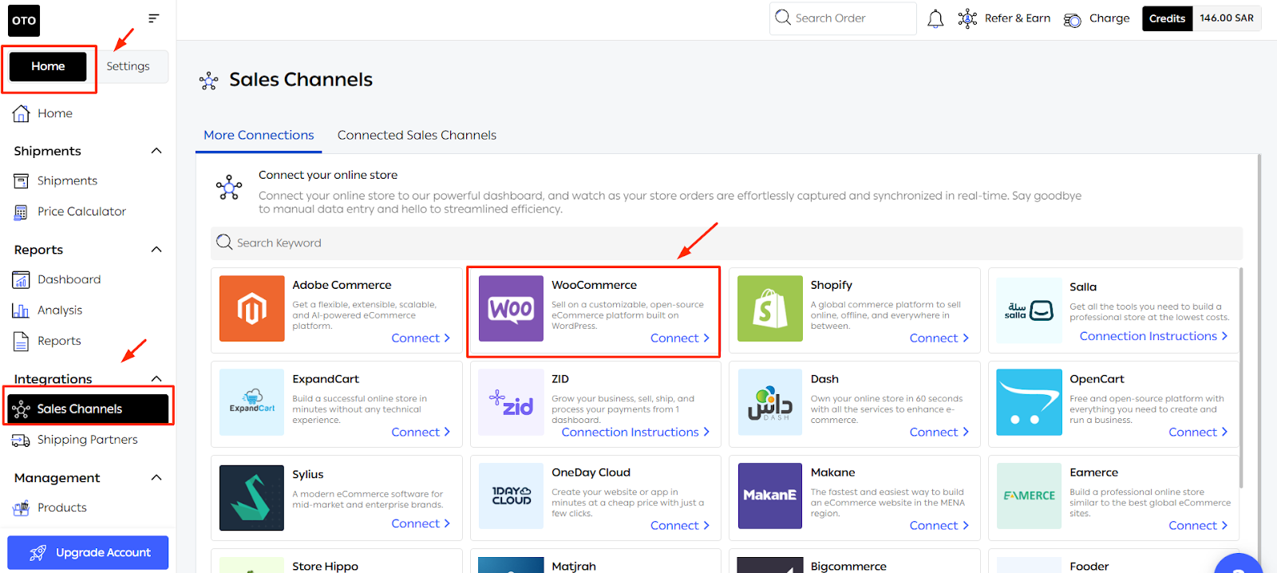Collapse sidebar using the menu lines icon
Viewport: 1277px width, 573px height.
tap(153, 18)
